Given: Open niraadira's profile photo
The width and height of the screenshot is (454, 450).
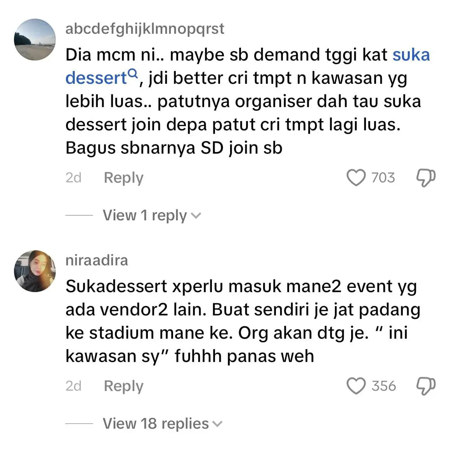Looking at the screenshot, I should 35,271.
